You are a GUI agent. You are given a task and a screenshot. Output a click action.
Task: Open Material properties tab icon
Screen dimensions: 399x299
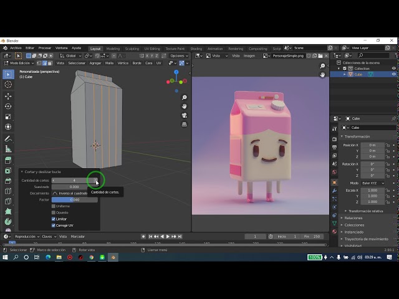tap(334, 232)
